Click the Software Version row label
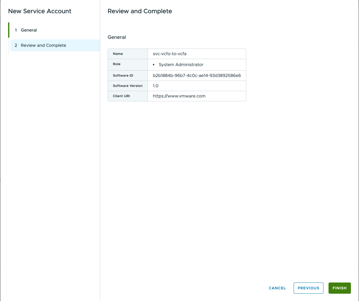The width and height of the screenshot is (359, 301). click(x=128, y=86)
